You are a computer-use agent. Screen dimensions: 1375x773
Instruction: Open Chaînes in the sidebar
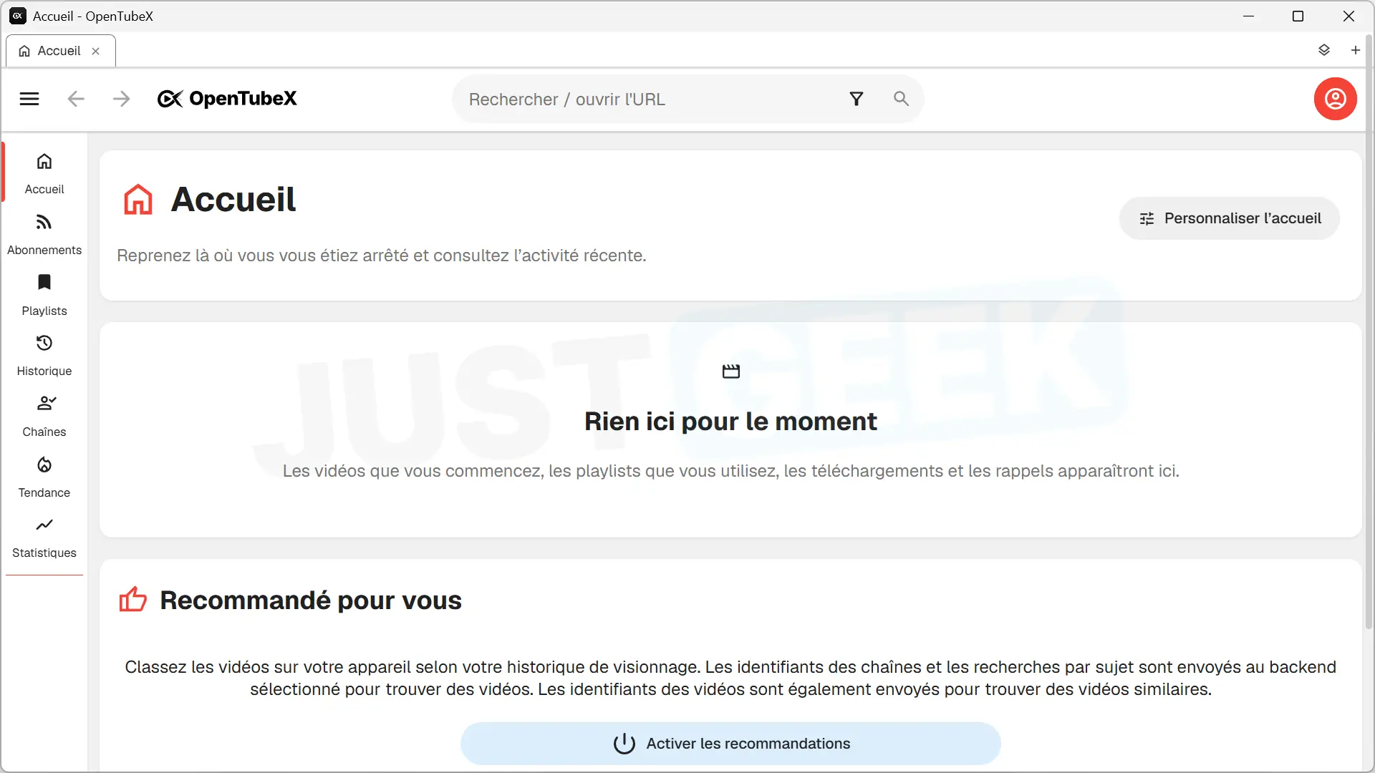click(x=44, y=416)
